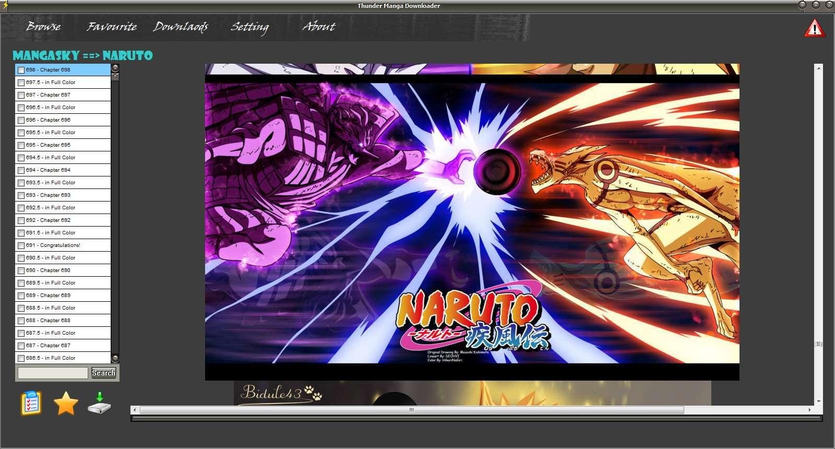835x449 pixels.
Task: Mark the 696 - Chapter 696 checkbox
Action: 21,120
